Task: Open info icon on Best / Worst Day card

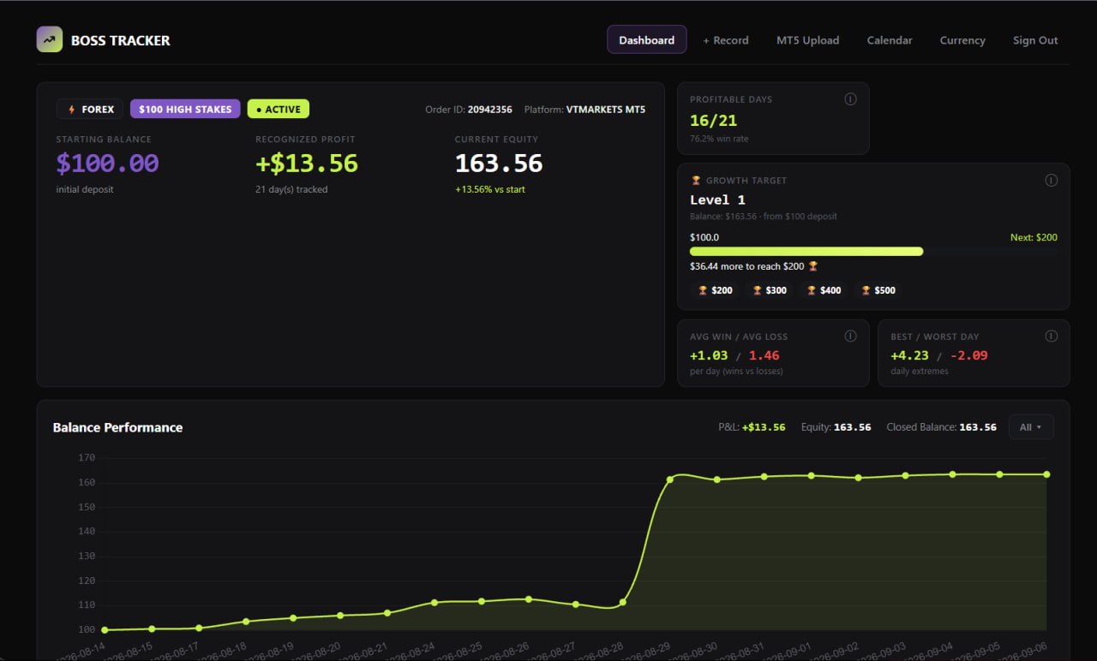Action: point(1051,336)
